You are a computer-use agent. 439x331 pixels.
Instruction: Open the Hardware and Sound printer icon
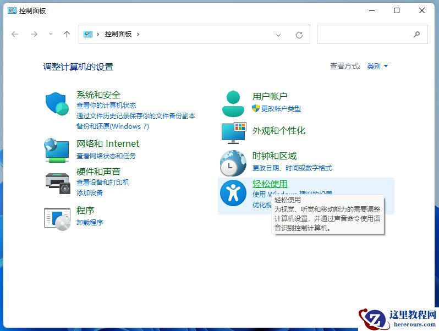pos(57,184)
